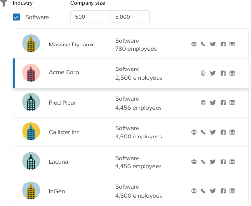
Task: Select the Lacuna company row
Action: tap(131, 162)
